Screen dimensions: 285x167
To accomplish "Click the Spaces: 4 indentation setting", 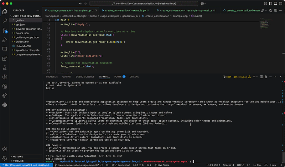I will [x=228, y=165].
